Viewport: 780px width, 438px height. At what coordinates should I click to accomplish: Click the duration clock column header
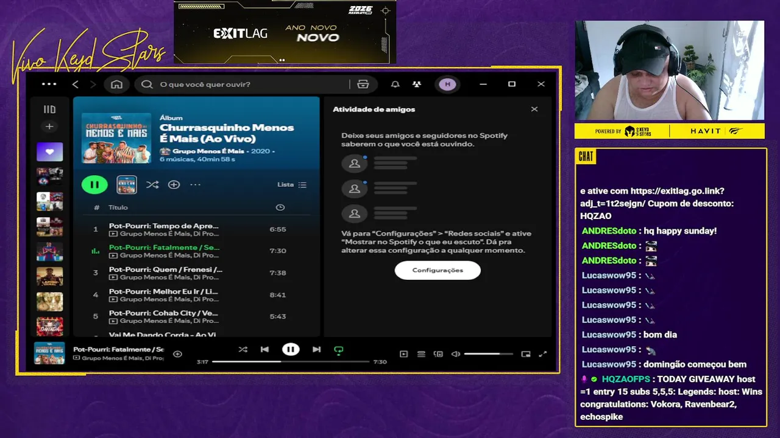pos(280,207)
